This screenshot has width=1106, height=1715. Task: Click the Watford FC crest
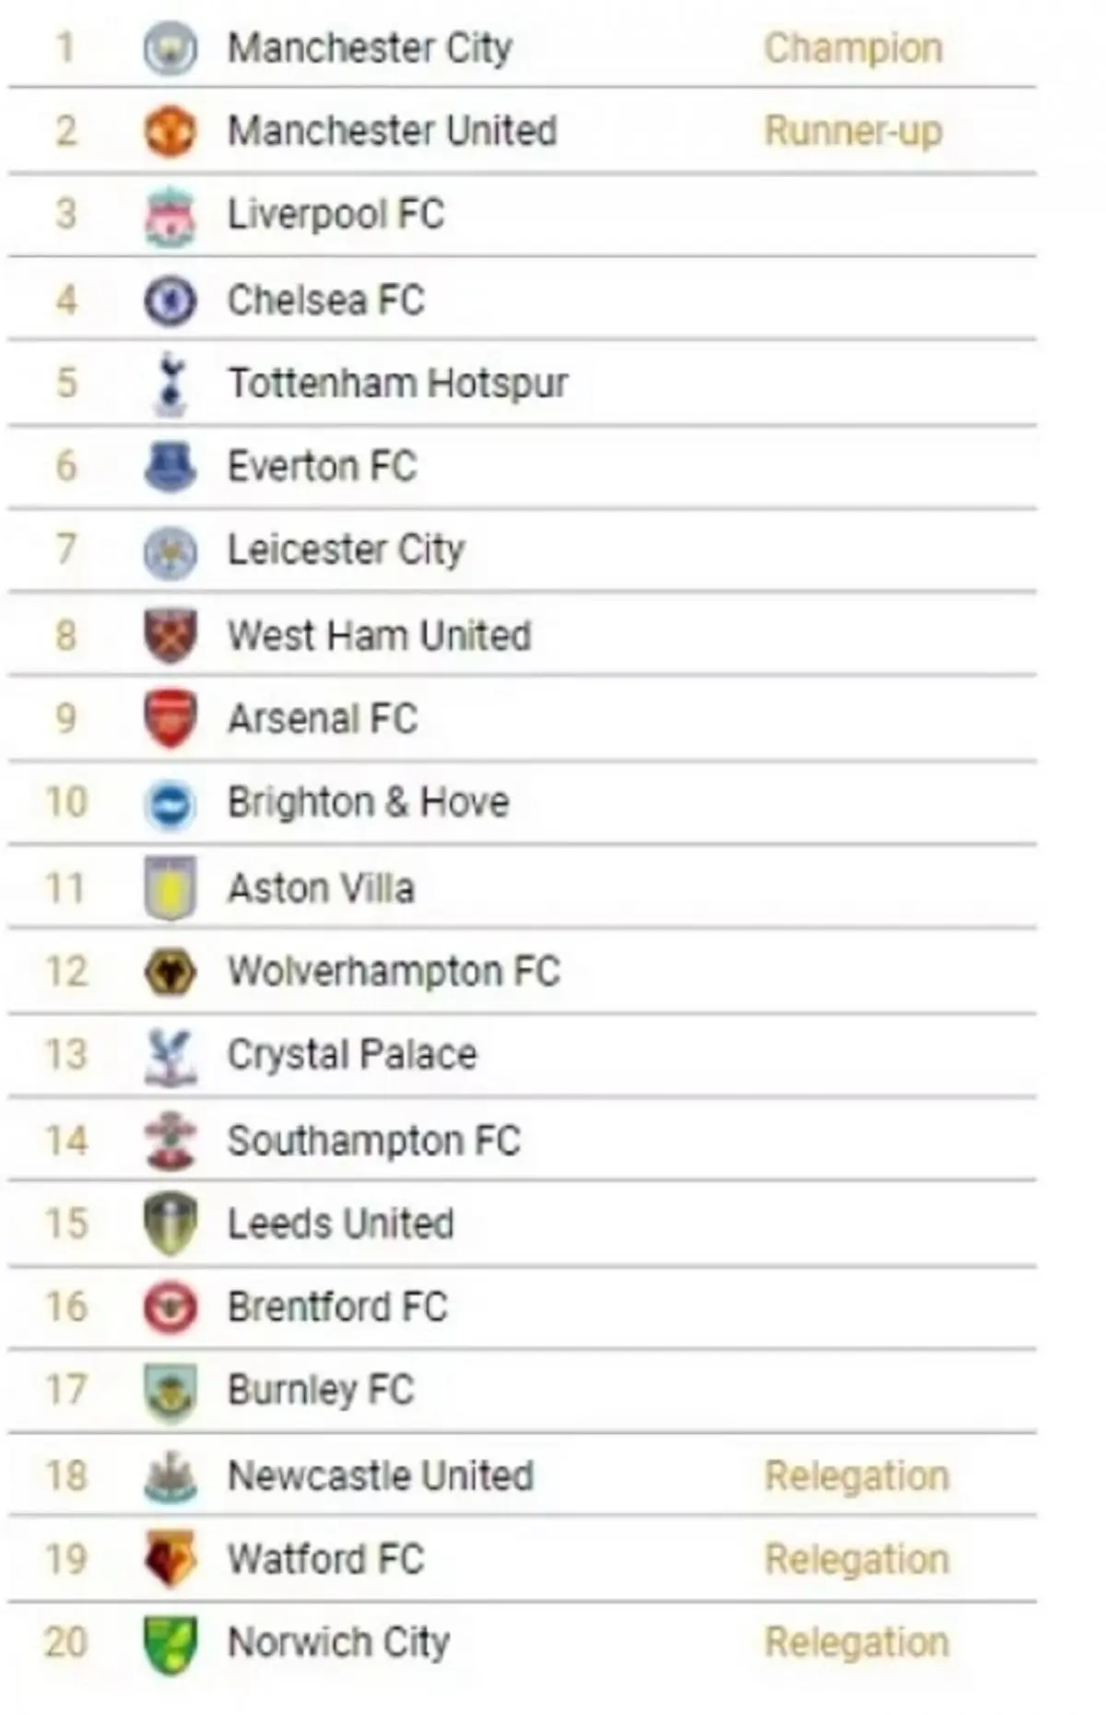tap(171, 1558)
